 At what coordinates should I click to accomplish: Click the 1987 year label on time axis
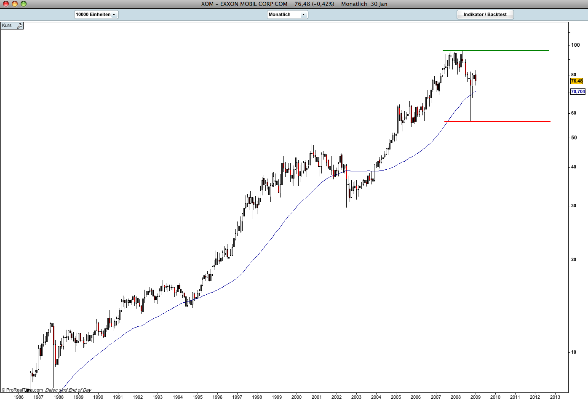click(x=38, y=397)
